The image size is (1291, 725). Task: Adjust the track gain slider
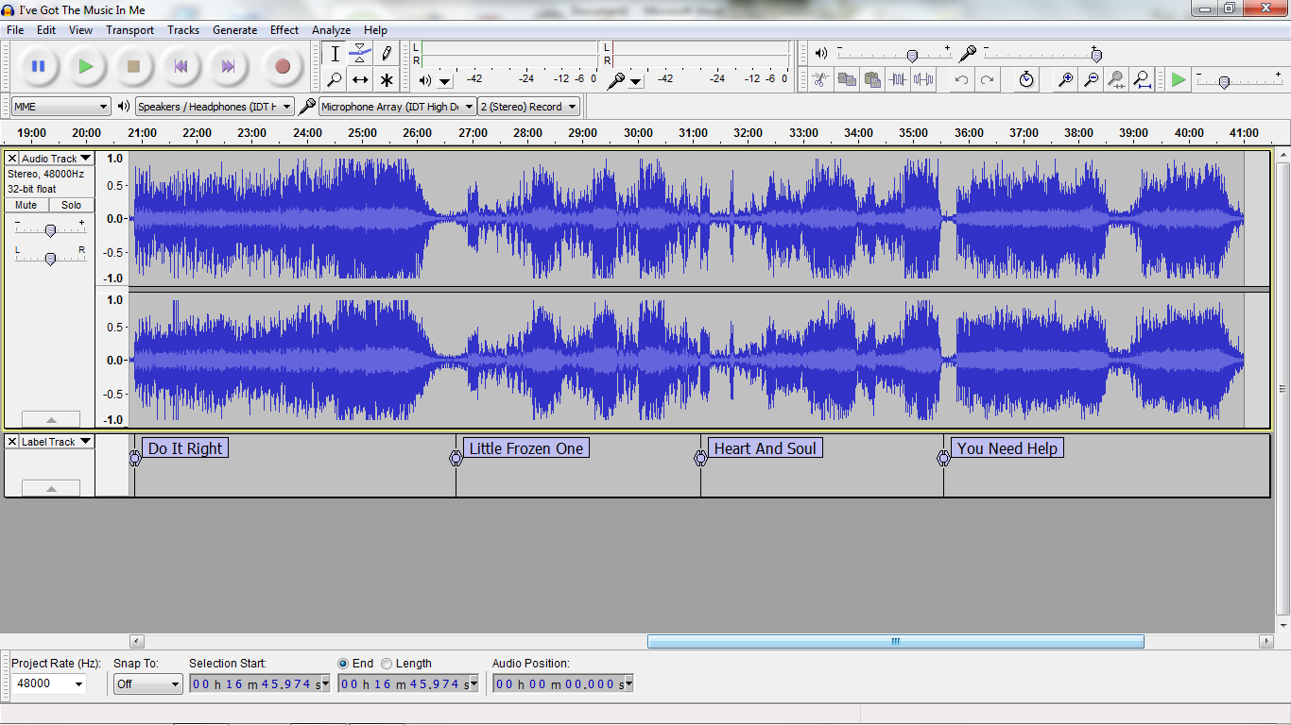(x=50, y=228)
